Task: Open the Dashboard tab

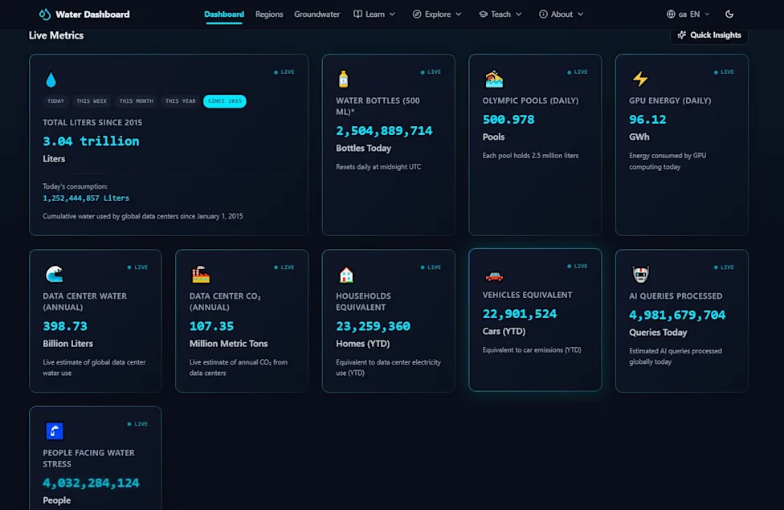Action: 224,14
